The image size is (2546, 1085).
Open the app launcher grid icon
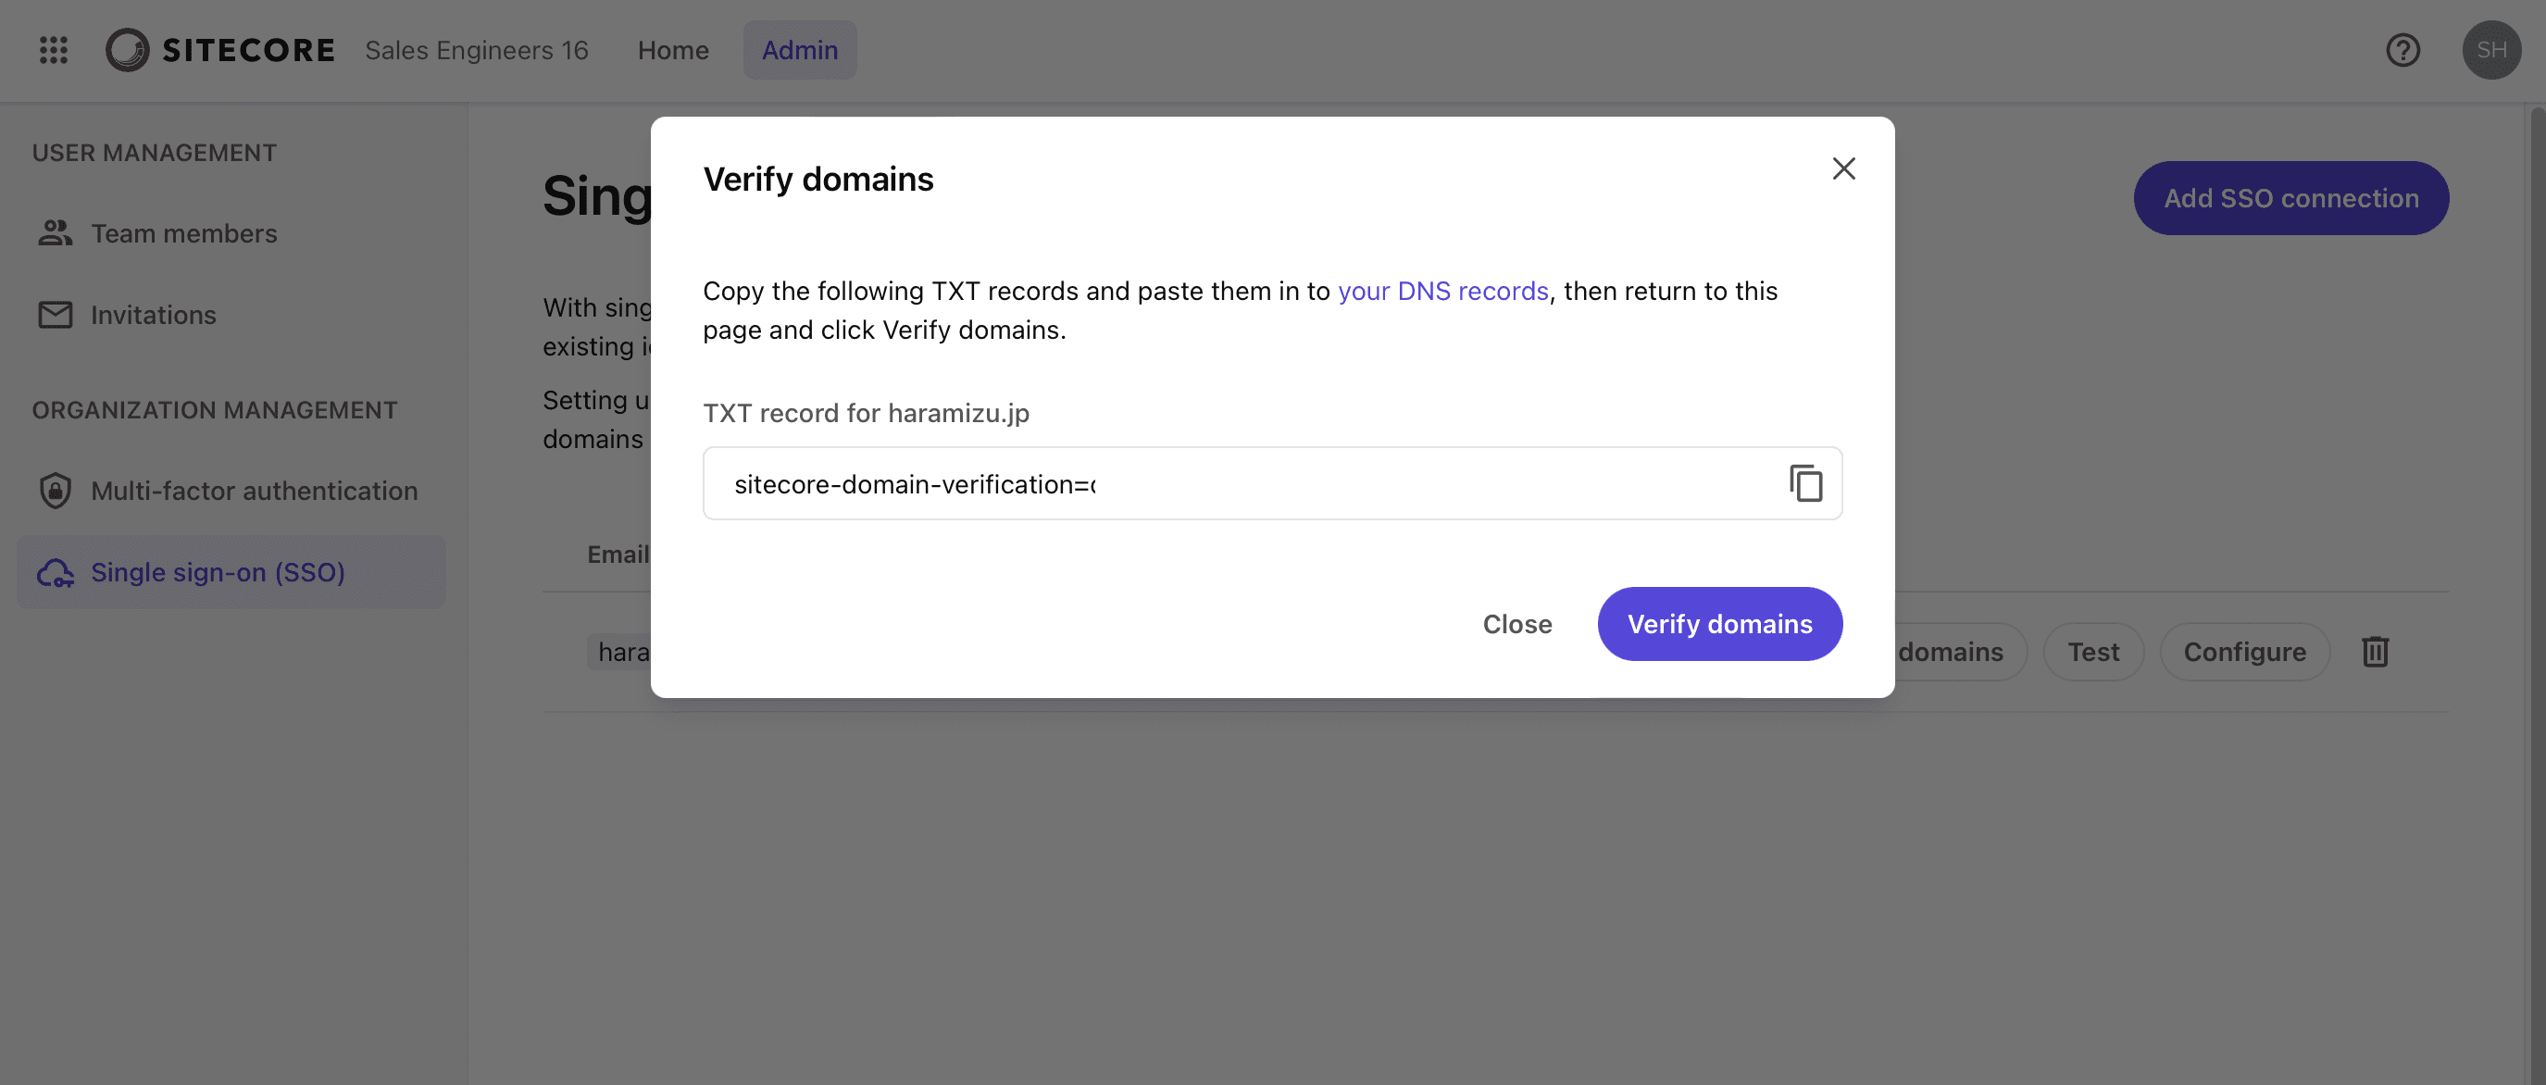click(x=54, y=50)
